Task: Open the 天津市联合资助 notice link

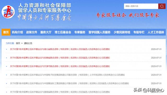Action: 60,66
